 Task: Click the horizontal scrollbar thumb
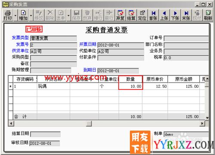tap(89, 123)
